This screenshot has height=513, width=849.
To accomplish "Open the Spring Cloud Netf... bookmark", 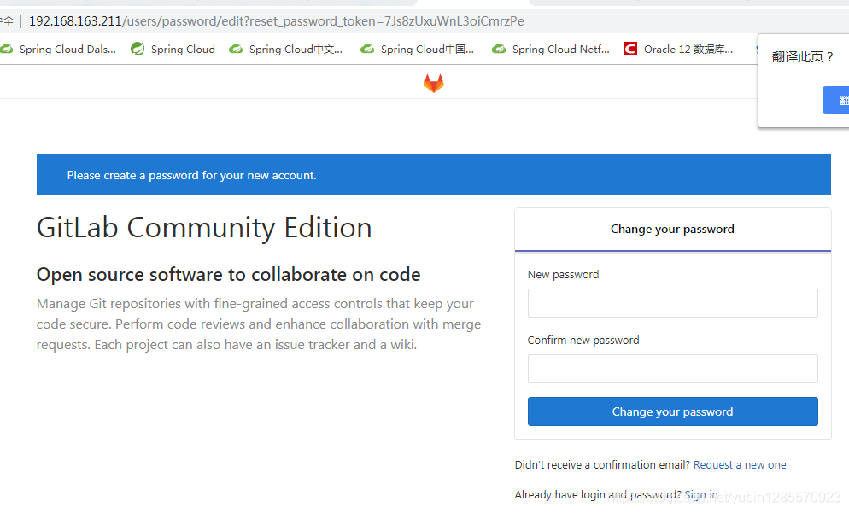I will point(551,50).
